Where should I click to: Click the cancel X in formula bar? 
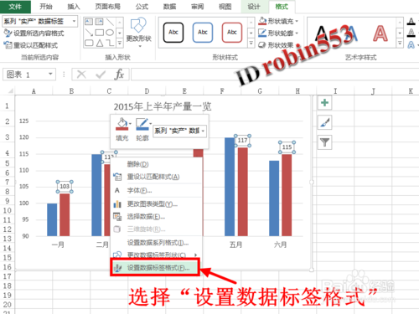[x=81, y=75]
